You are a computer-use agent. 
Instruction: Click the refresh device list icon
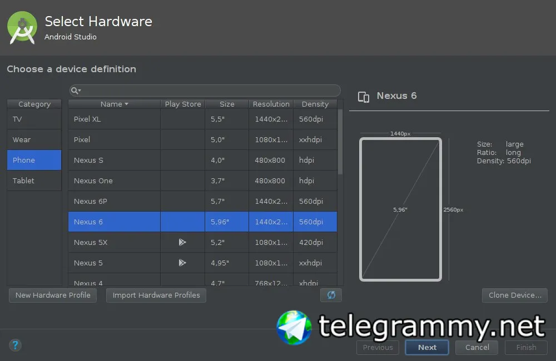[331, 295]
